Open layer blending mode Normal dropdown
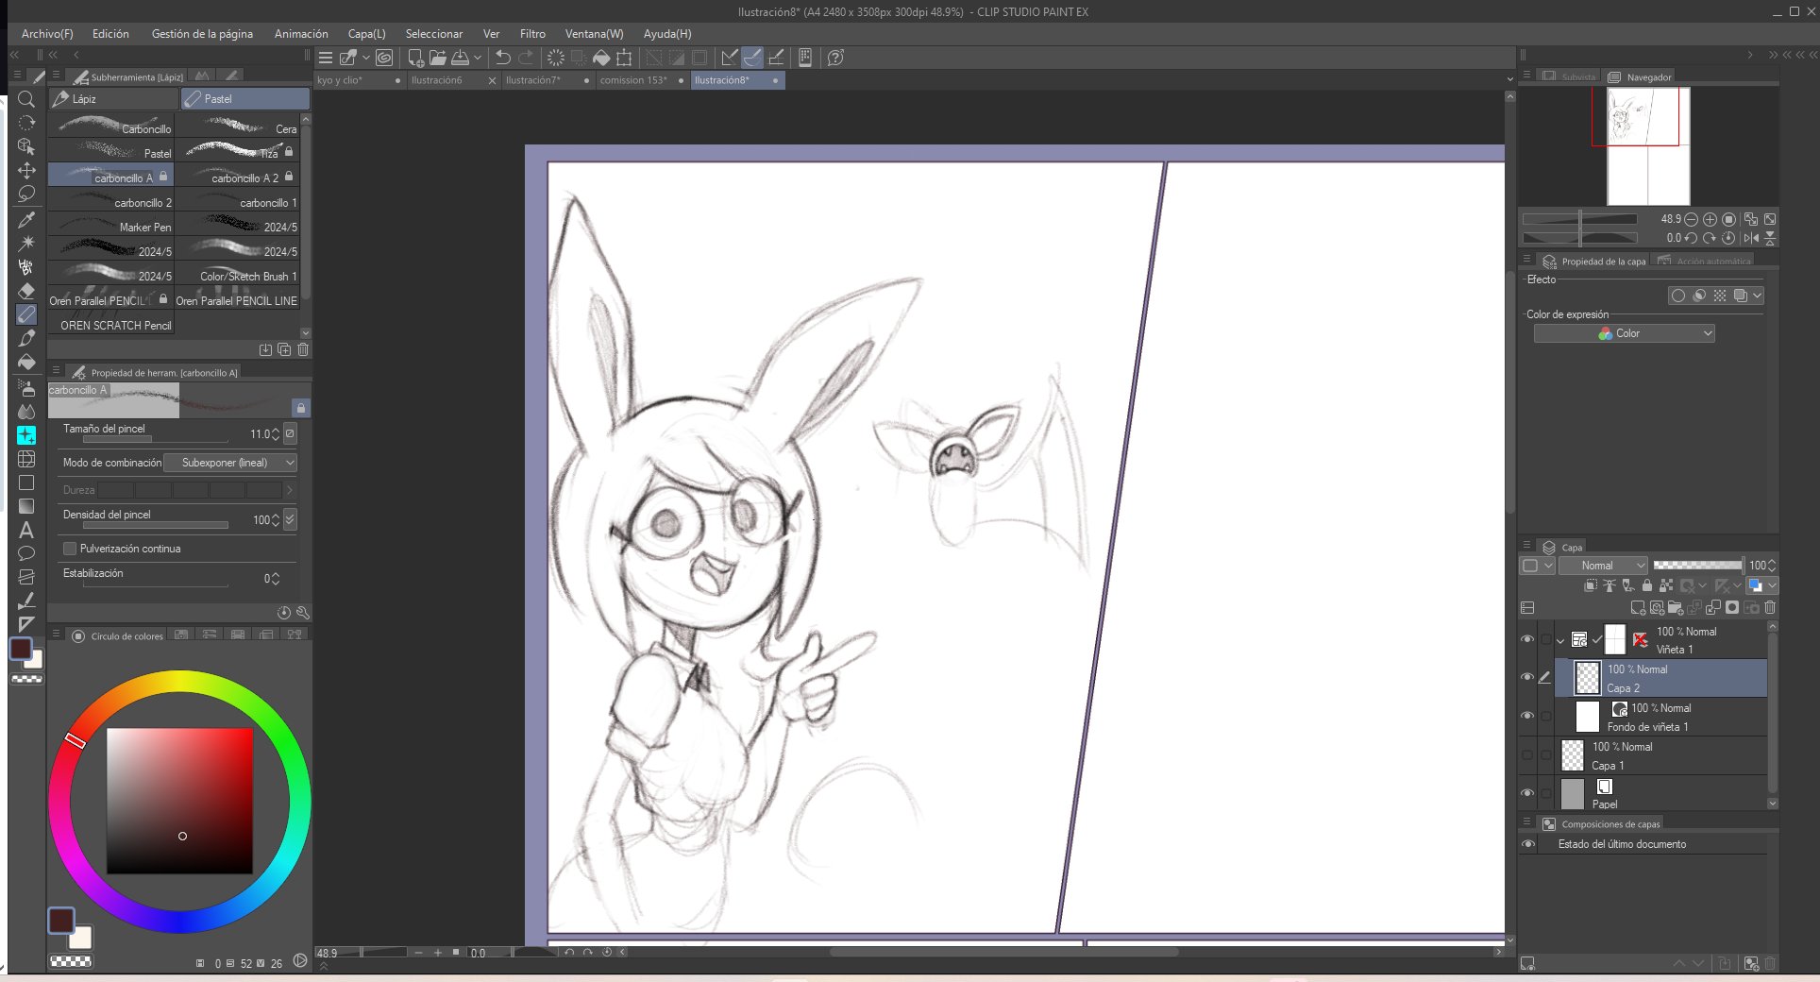 click(1602, 566)
